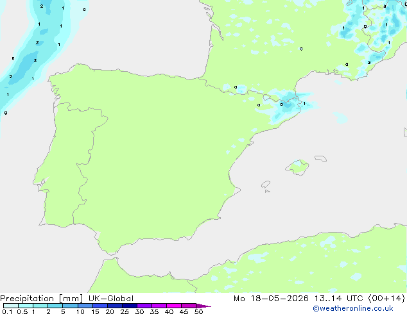The width and height of the screenshot is (407, 314).
Task: Click the 30–35 mm purple legend box
Action: point(144,306)
